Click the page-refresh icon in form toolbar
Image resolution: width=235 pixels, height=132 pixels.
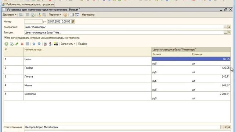(x=33, y=15)
